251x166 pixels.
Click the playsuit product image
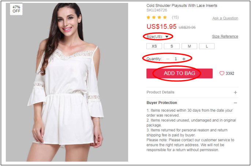coord(67,82)
